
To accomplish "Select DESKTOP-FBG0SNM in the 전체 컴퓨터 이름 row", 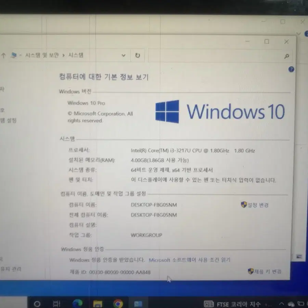I will (x=154, y=215).
